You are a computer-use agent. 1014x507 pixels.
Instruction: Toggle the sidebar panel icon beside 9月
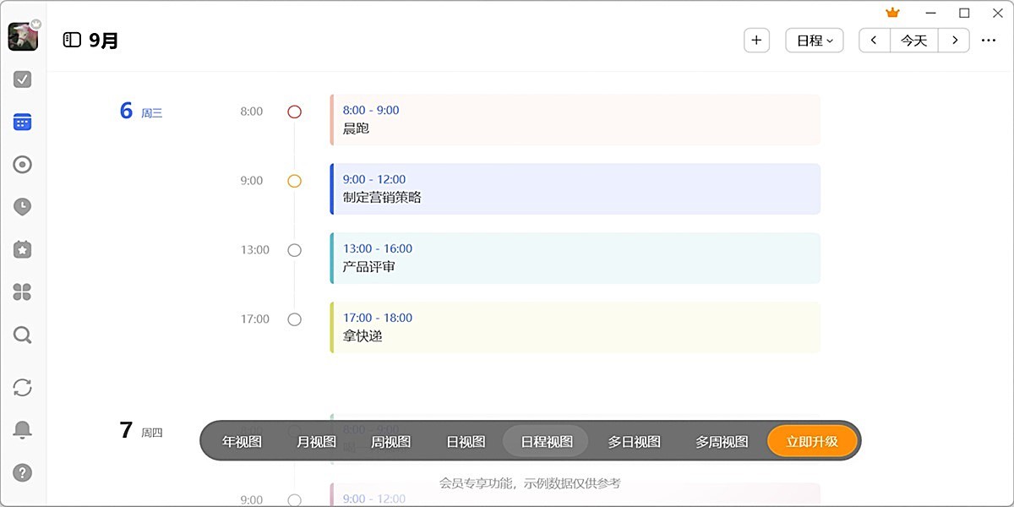(x=72, y=40)
